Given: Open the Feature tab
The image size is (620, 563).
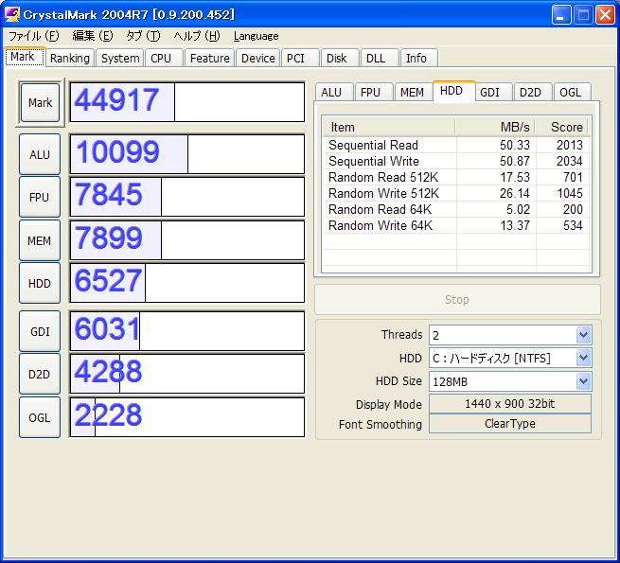Looking at the screenshot, I should (209, 58).
